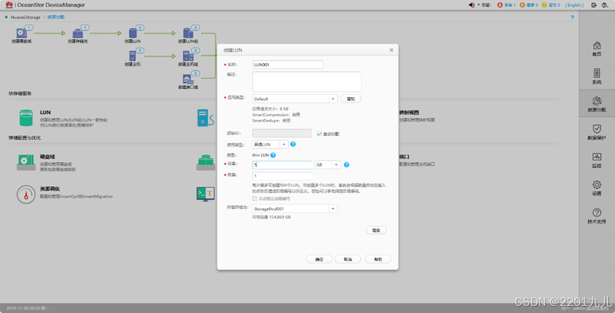615x313 pixels.
Task: Toggle the auto-assign (自动分配) checkbox
Action: click(x=320, y=134)
